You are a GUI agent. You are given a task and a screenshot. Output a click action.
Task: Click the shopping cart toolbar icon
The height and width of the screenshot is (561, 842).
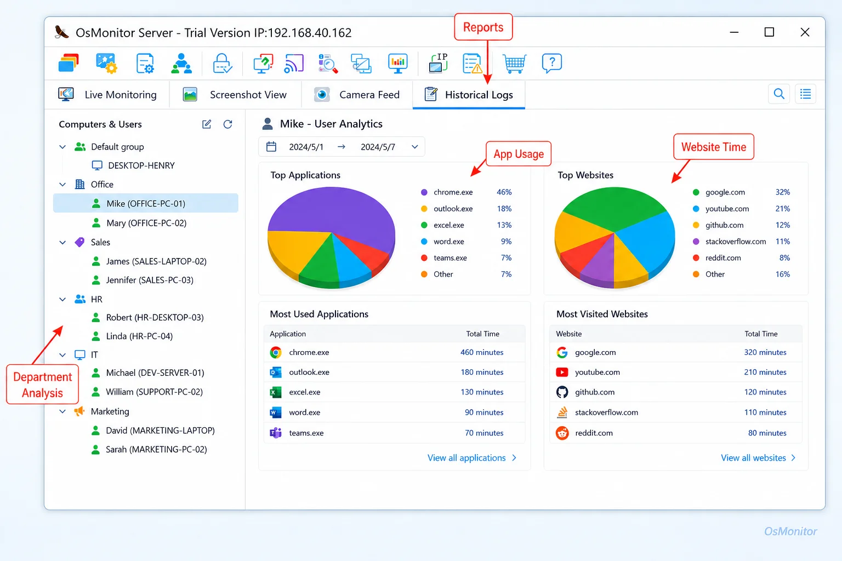point(514,64)
